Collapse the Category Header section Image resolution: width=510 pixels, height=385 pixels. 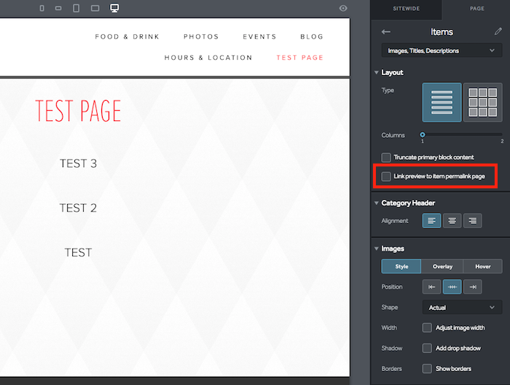pyautogui.click(x=377, y=203)
